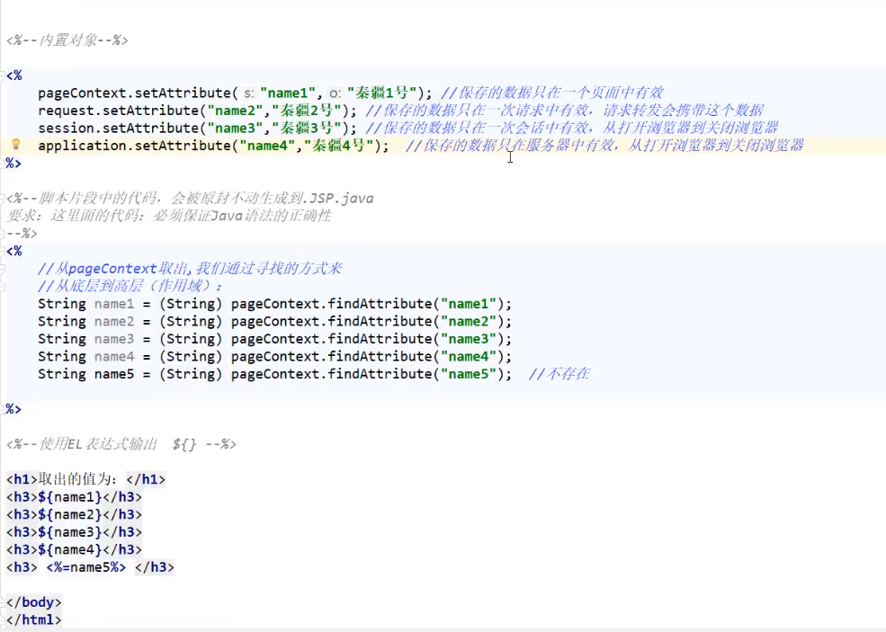This screenshot has width=886, height=632.
Task: Click request.setAttribute call
Action: [118, 111]
